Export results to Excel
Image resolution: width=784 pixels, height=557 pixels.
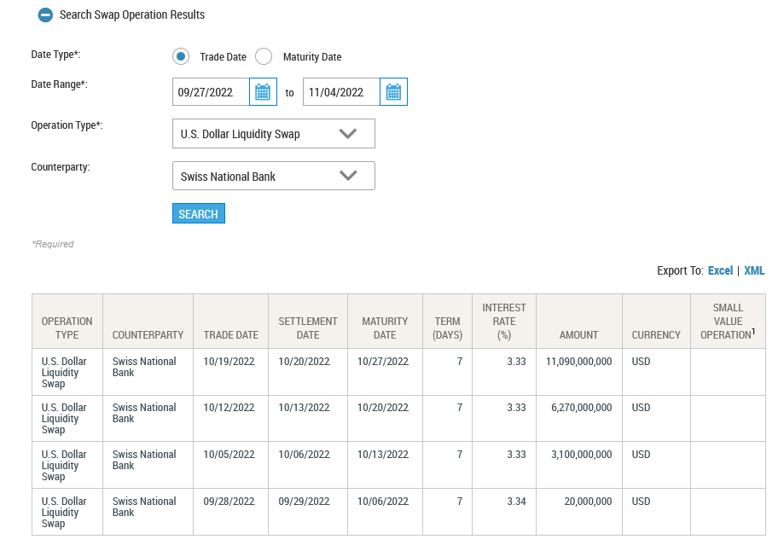(x=720, y=270)
